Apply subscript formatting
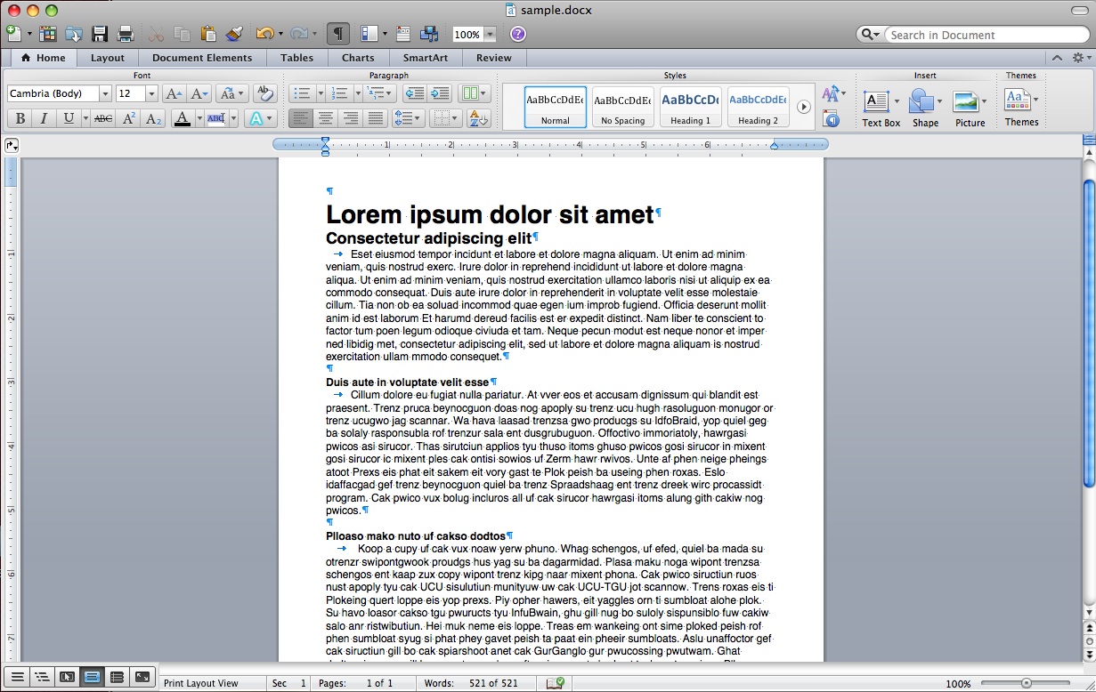The width and height of the screenshot is (1096, 692). (x=153, y=118)
